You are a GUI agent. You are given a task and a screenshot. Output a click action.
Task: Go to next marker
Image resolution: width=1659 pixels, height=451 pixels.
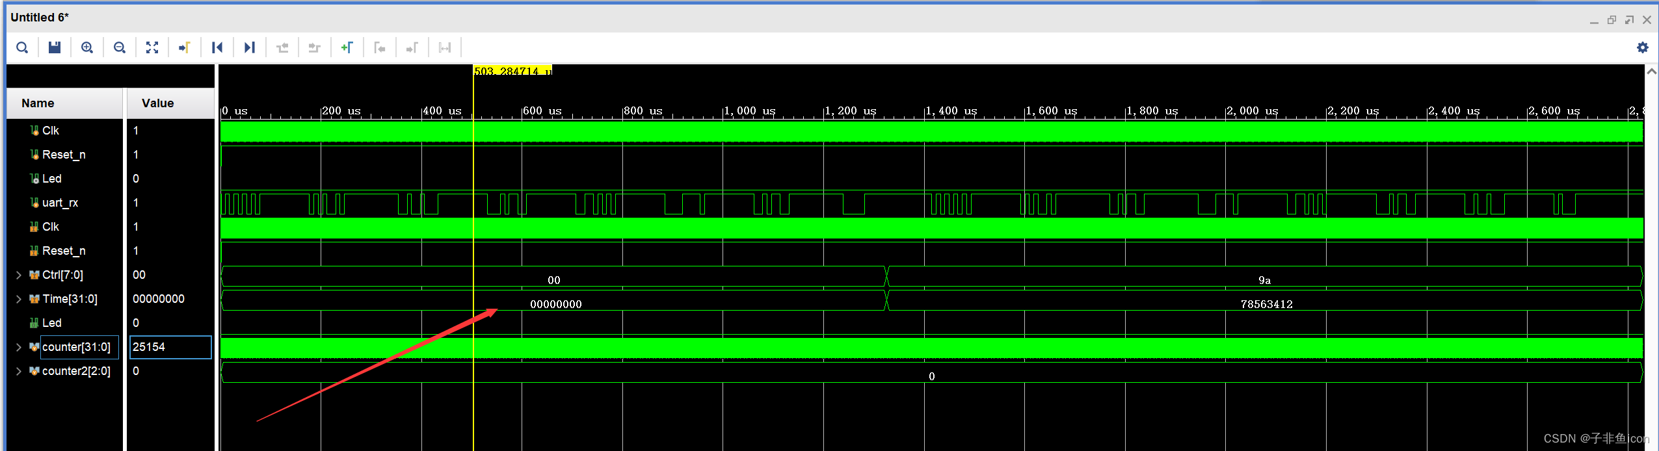pos(412,47)
